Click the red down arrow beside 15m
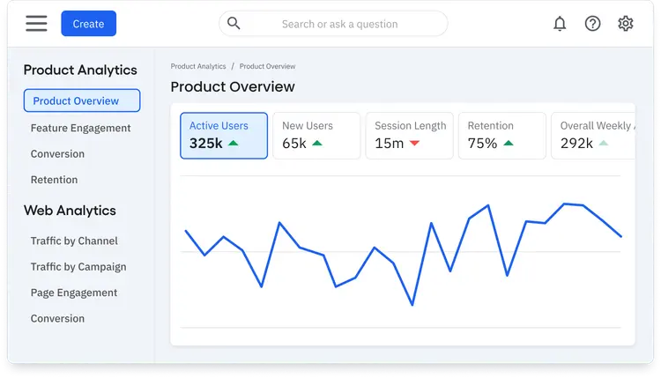The height and width of the screenshot is (378, 661). pyautogui.click(x=414, y=144)
